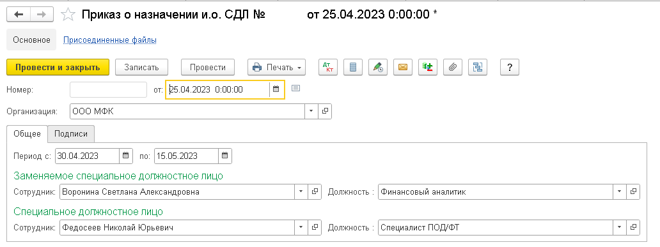Open calendar for the document date field
The width and height of the screenshot is (660, 247).
[276, 89]
